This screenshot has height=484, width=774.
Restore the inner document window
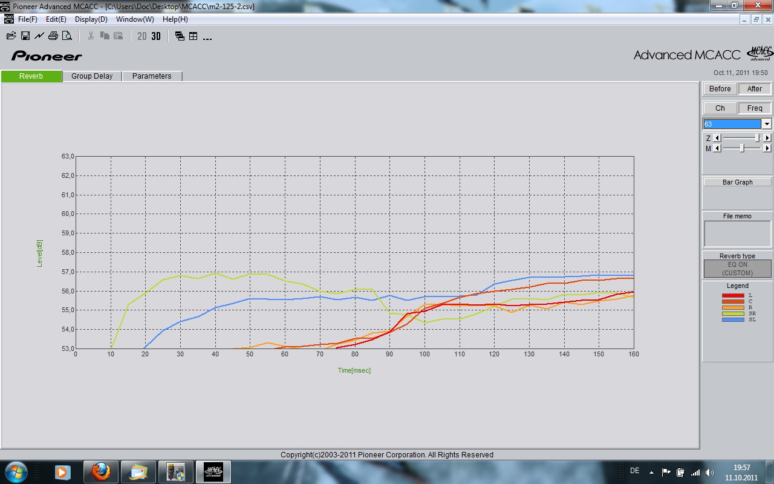click(x=756, y=19)
